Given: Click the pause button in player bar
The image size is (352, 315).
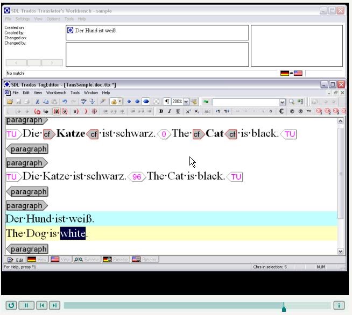Looking at the screenshot, I should point(26,305).
